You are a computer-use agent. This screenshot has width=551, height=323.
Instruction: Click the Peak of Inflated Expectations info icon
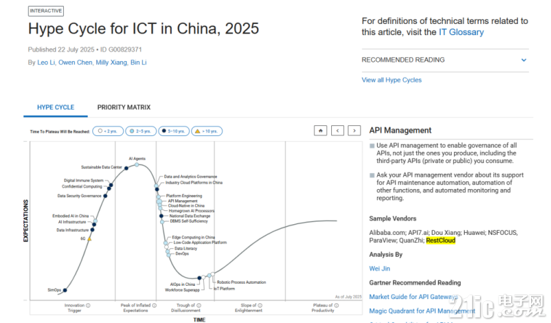[154, 306]
